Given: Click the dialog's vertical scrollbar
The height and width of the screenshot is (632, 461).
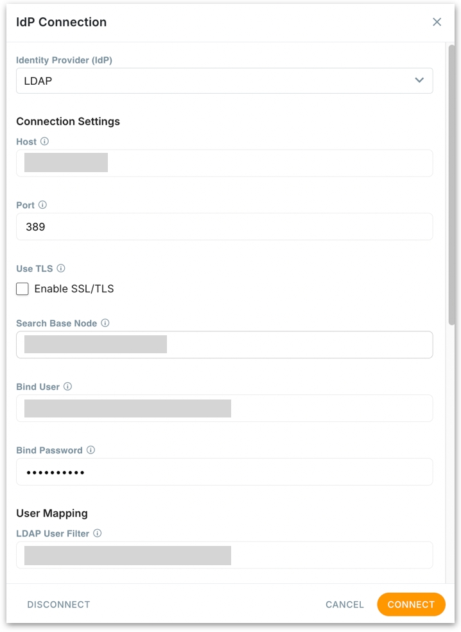Looking at the screenshot, I should 451,186.
